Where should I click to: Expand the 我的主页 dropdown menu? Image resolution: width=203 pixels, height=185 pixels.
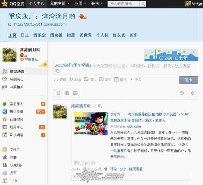coord(60,4)
